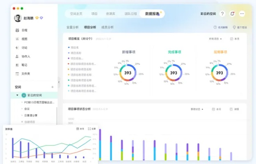Screen dimensions: 256x164
Task: Open the 视图 view in sidebar
Action: (x=24, y=39)
